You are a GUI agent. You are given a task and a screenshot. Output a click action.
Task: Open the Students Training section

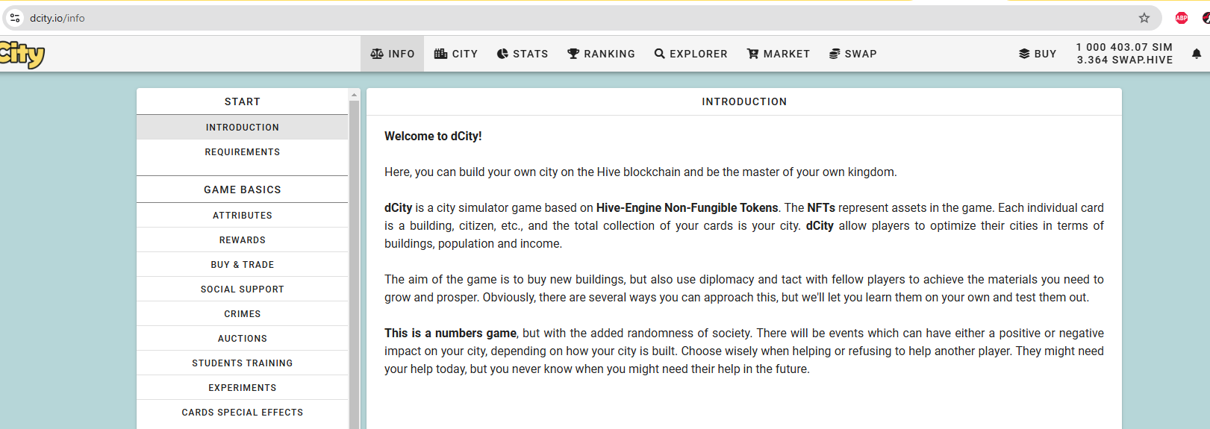tap(243, 363)
